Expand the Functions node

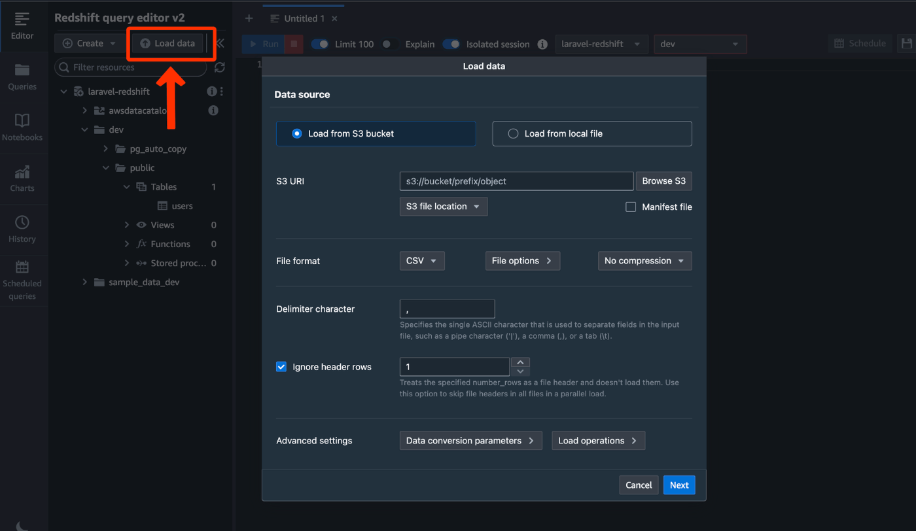pyautogui.click(x=127, y=243)
